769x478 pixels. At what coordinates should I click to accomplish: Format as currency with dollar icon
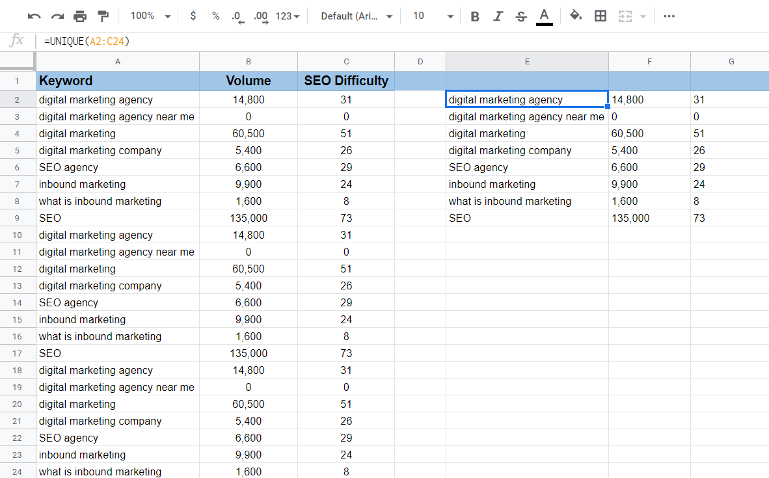(193, 16)
